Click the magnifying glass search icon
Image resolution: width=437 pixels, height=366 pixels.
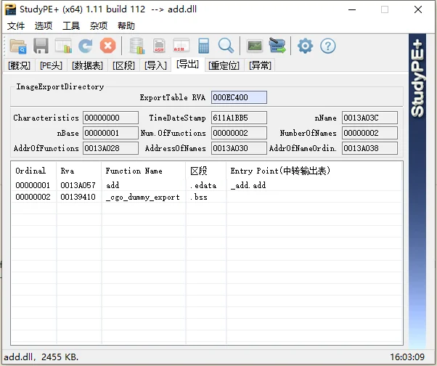(226, 46)
